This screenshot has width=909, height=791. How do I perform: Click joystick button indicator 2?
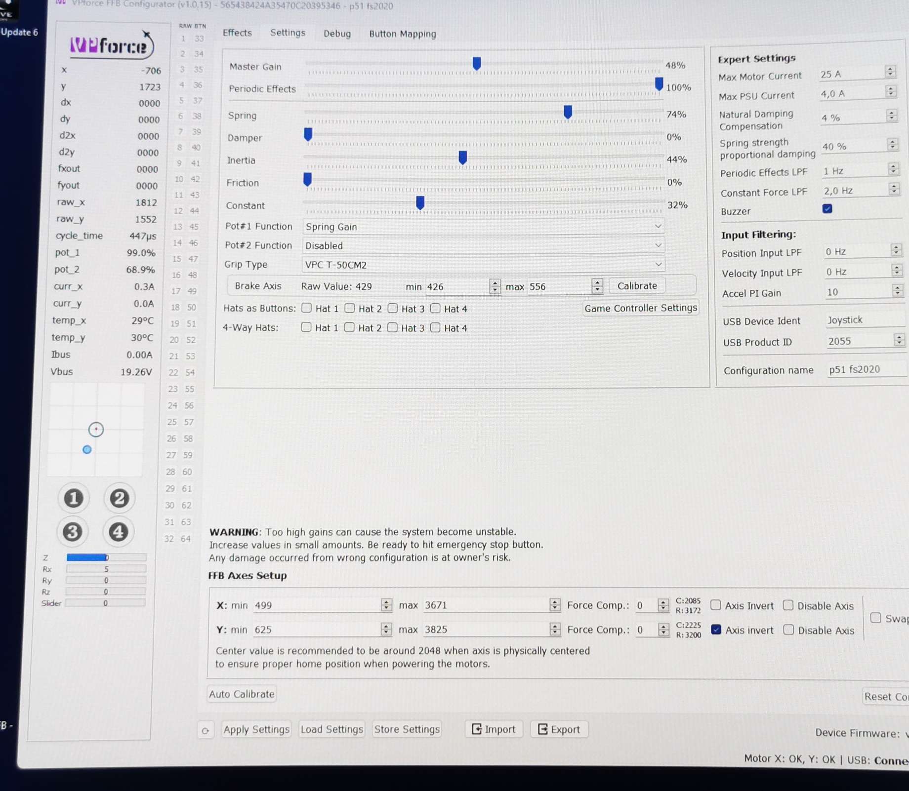coord(119,498)
